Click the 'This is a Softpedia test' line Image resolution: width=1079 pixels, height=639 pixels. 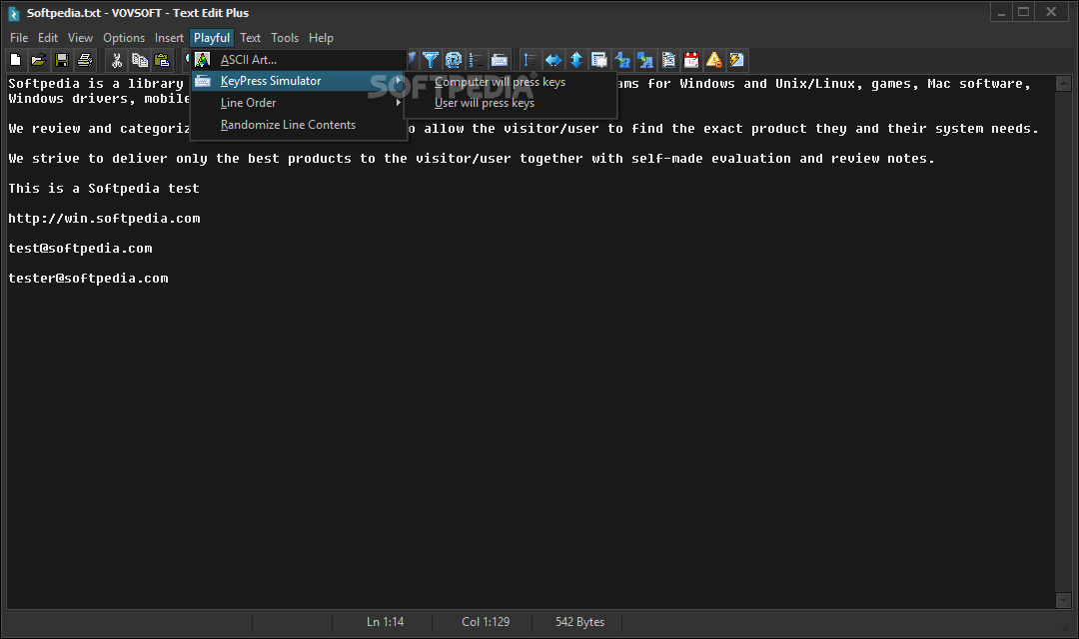pos(104,189)
